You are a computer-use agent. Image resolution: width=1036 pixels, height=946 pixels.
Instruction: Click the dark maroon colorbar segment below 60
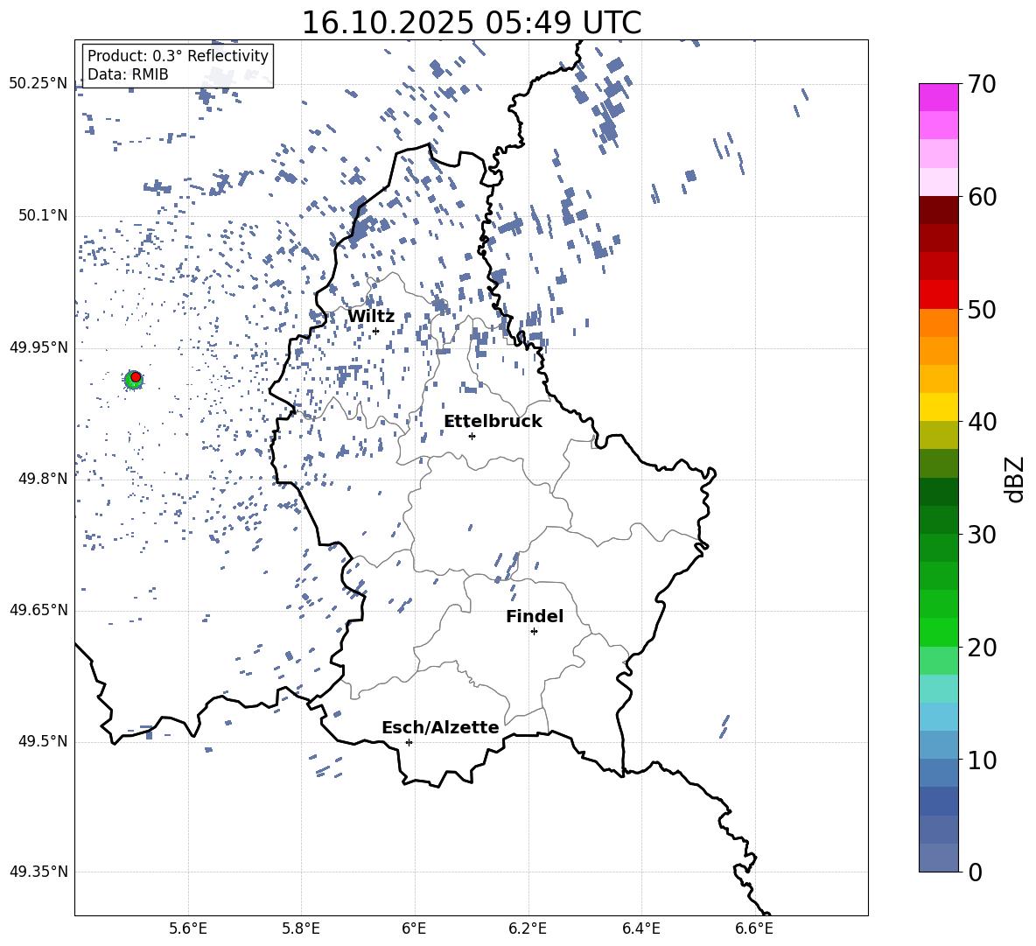pos(939,211)
